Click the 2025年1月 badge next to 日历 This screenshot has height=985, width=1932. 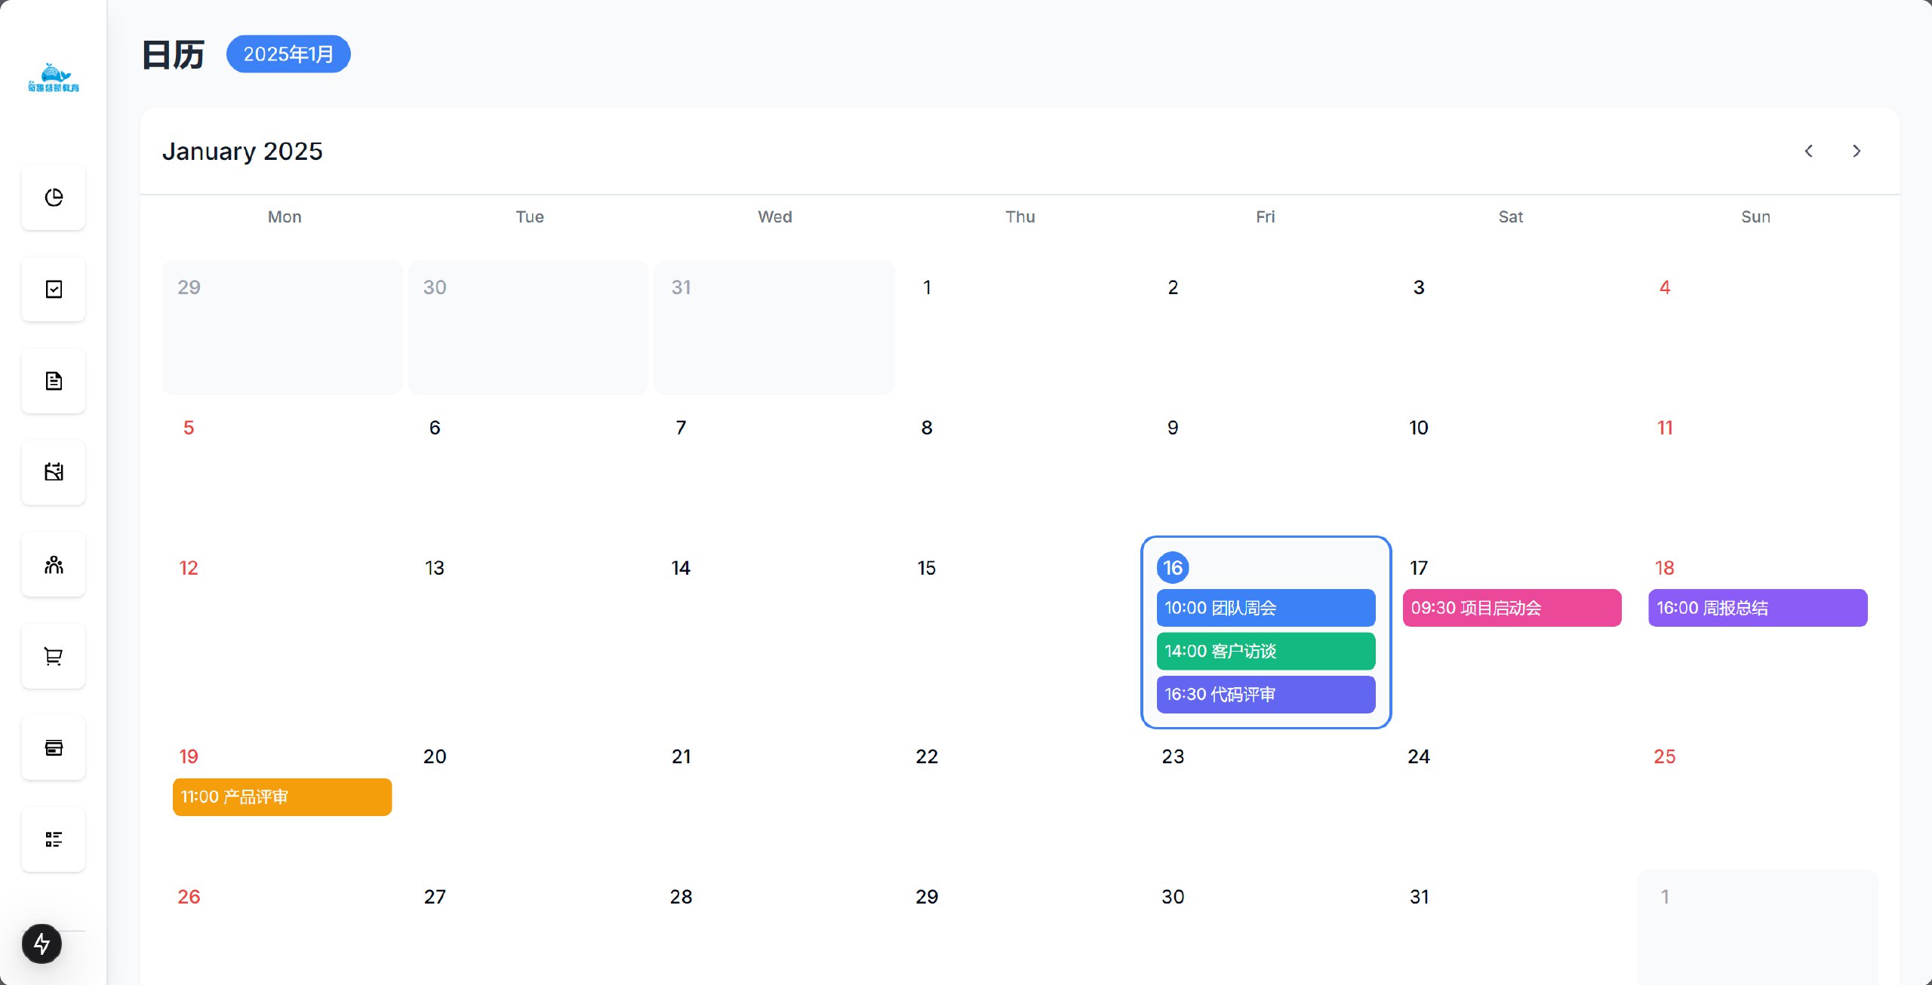(288, 54)
